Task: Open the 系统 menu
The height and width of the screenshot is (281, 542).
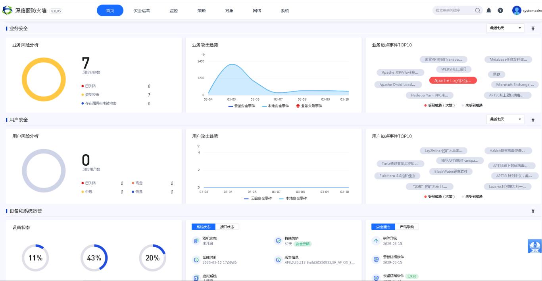Action: pyautogui.click(x=284, y=11)
